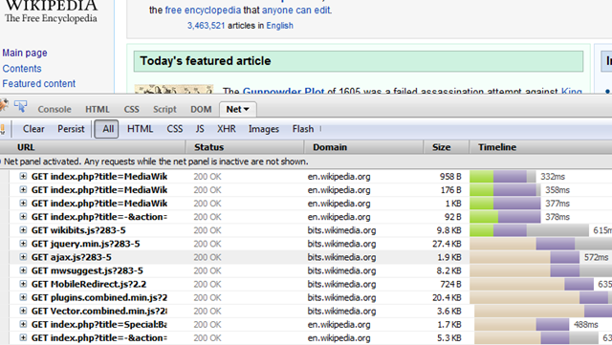Image resolution: width=612 pixels, height=345 pixels.
Task: Follow the free encyclopedia link
Action: pyautogui.click(x=203, y=11)
